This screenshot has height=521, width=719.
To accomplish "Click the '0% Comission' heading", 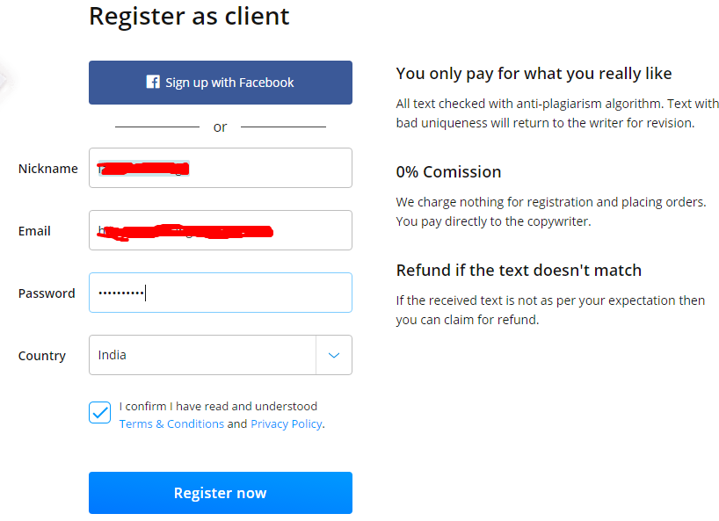I will [x=448, y=172].
